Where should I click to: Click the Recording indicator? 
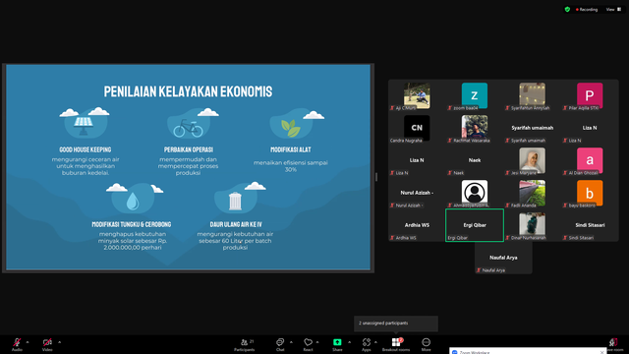(x=587, y=9)
